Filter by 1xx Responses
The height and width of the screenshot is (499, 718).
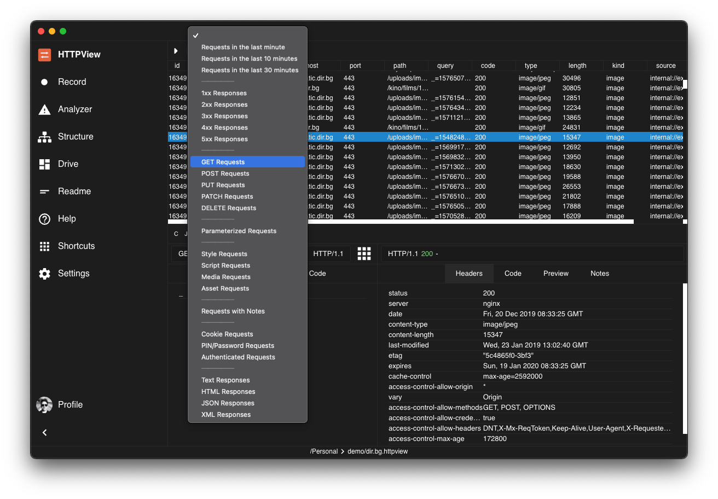[247, 93]
